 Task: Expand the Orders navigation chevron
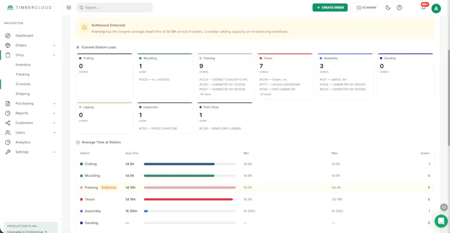tap(54, 45)
